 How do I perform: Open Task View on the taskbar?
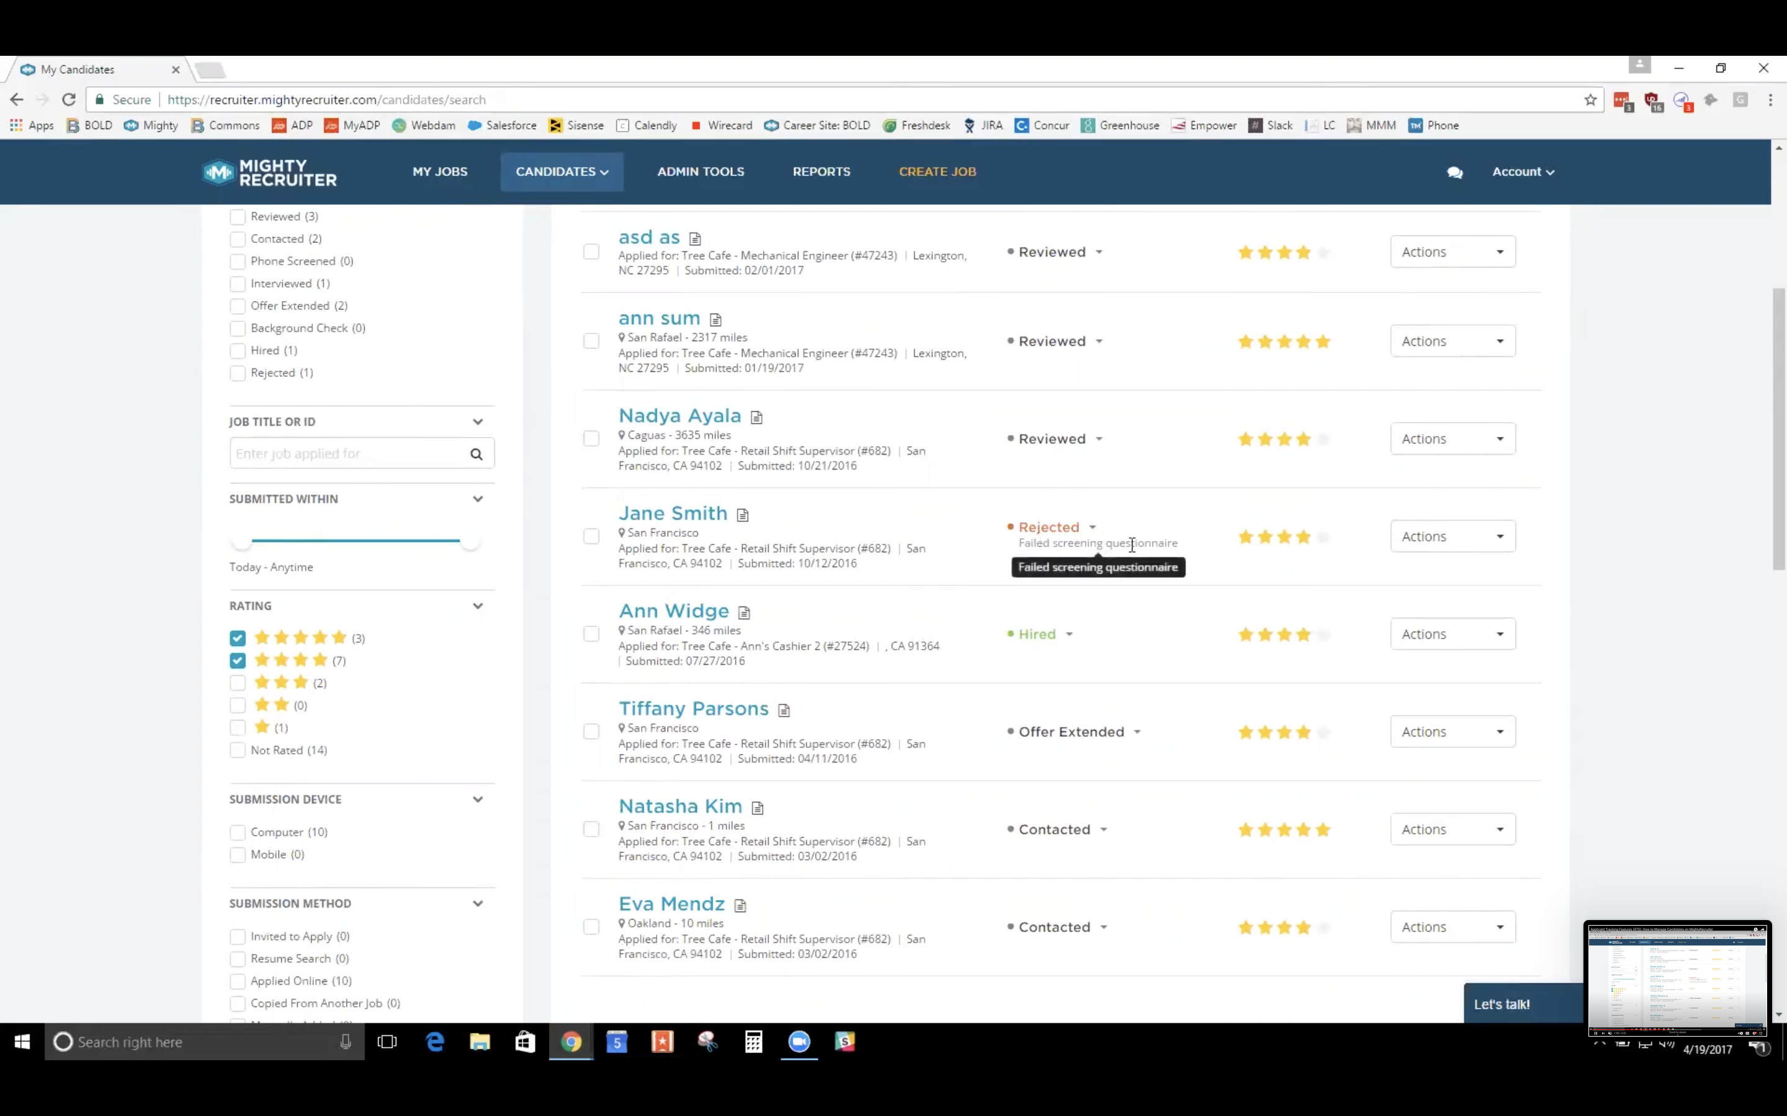click(x=387, y=1042)
